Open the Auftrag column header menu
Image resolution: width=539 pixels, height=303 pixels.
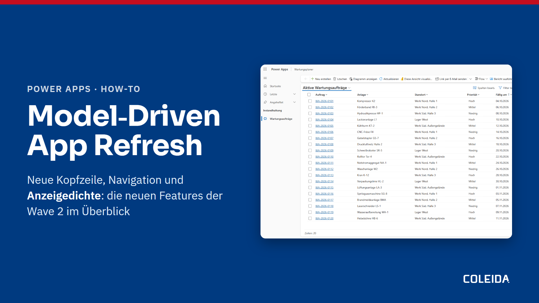tap(321, 95)
